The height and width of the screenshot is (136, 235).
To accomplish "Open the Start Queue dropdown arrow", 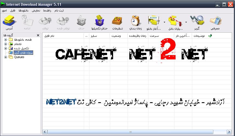I will click(164, 22).
